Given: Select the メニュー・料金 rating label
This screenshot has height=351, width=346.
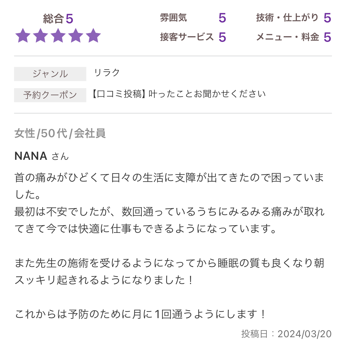Looking at the screenshot, I should click(288, 37).
